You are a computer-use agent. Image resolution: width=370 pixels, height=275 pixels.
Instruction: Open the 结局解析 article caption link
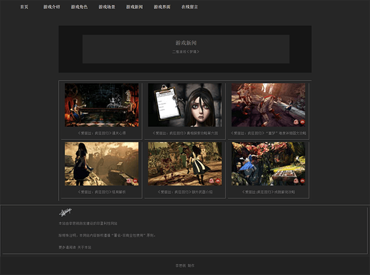click(101, 192)
